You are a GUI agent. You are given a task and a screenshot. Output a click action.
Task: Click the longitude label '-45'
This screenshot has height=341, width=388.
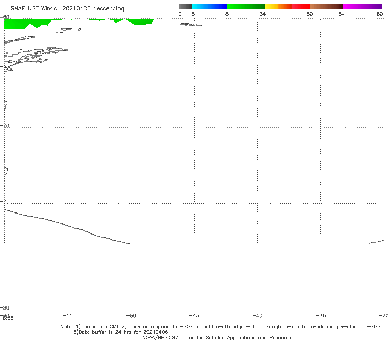tap(194, 315)
